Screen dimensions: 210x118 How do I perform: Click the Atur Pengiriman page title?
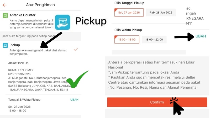tap(40, 5)
